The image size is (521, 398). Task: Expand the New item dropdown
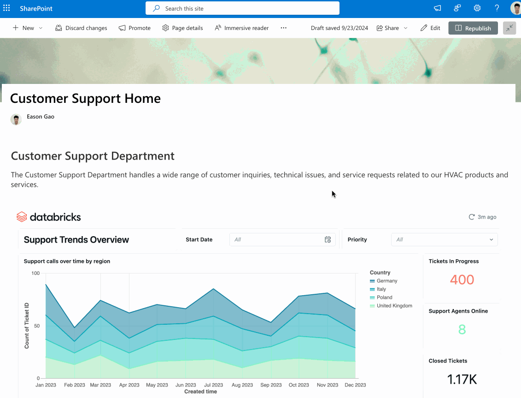[41, 28]
